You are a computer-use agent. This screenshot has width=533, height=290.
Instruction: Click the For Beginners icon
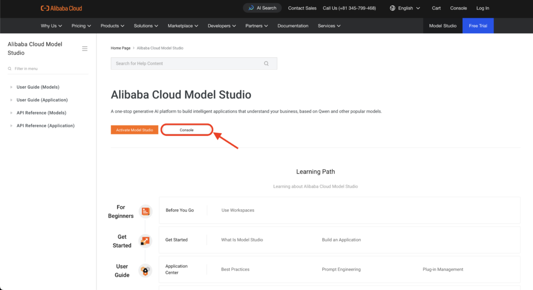click(x=146, y=211)
